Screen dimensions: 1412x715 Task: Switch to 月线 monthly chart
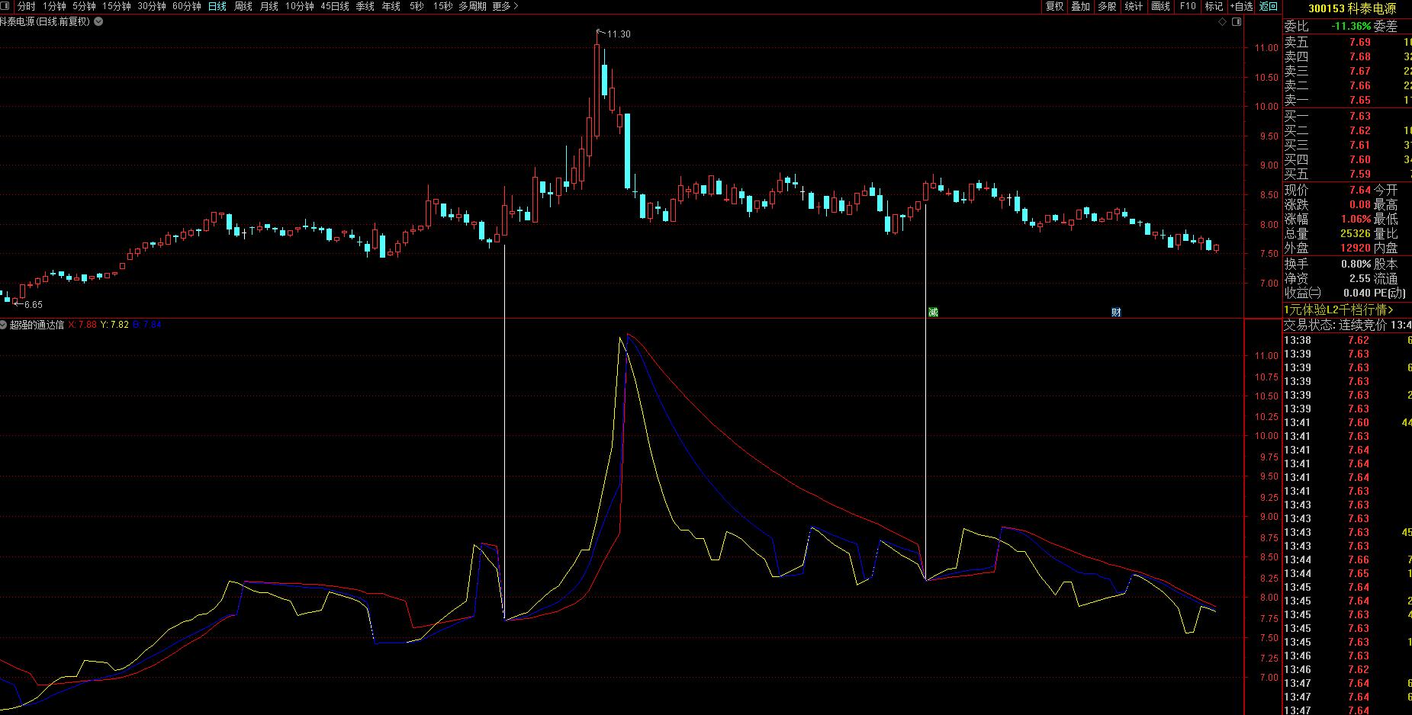tap(269, 6)
